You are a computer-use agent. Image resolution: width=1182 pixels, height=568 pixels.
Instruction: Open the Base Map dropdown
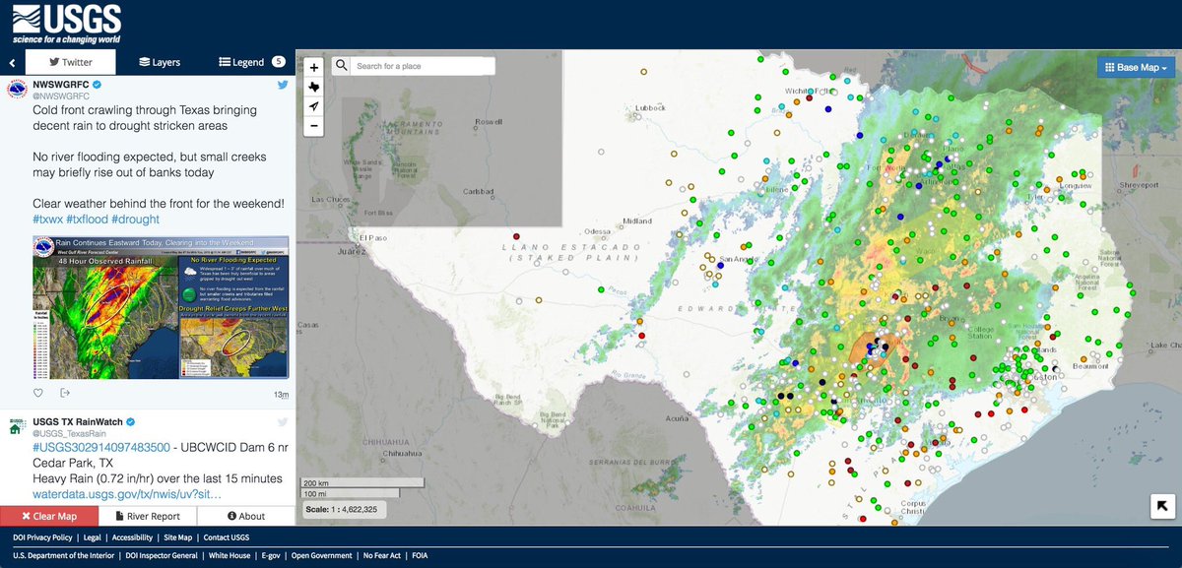click(1137, 67)
